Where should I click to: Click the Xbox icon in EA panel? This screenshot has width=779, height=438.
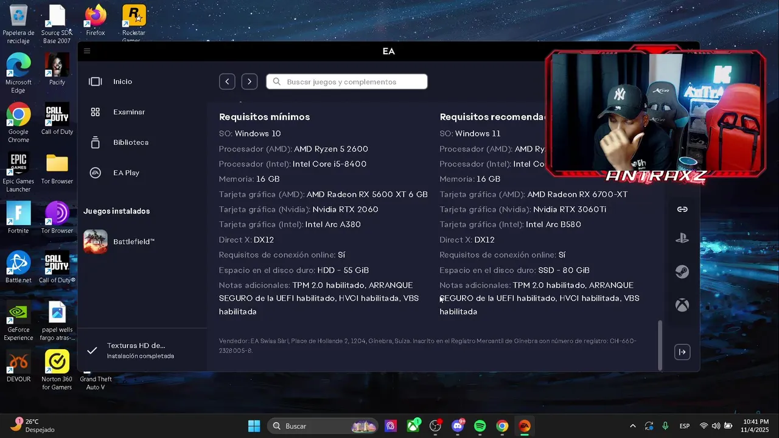[682, 305]
